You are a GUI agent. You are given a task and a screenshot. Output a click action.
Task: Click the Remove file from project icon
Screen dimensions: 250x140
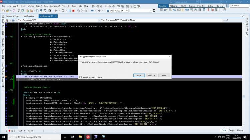pyautogui.click(x=32, y=11)
